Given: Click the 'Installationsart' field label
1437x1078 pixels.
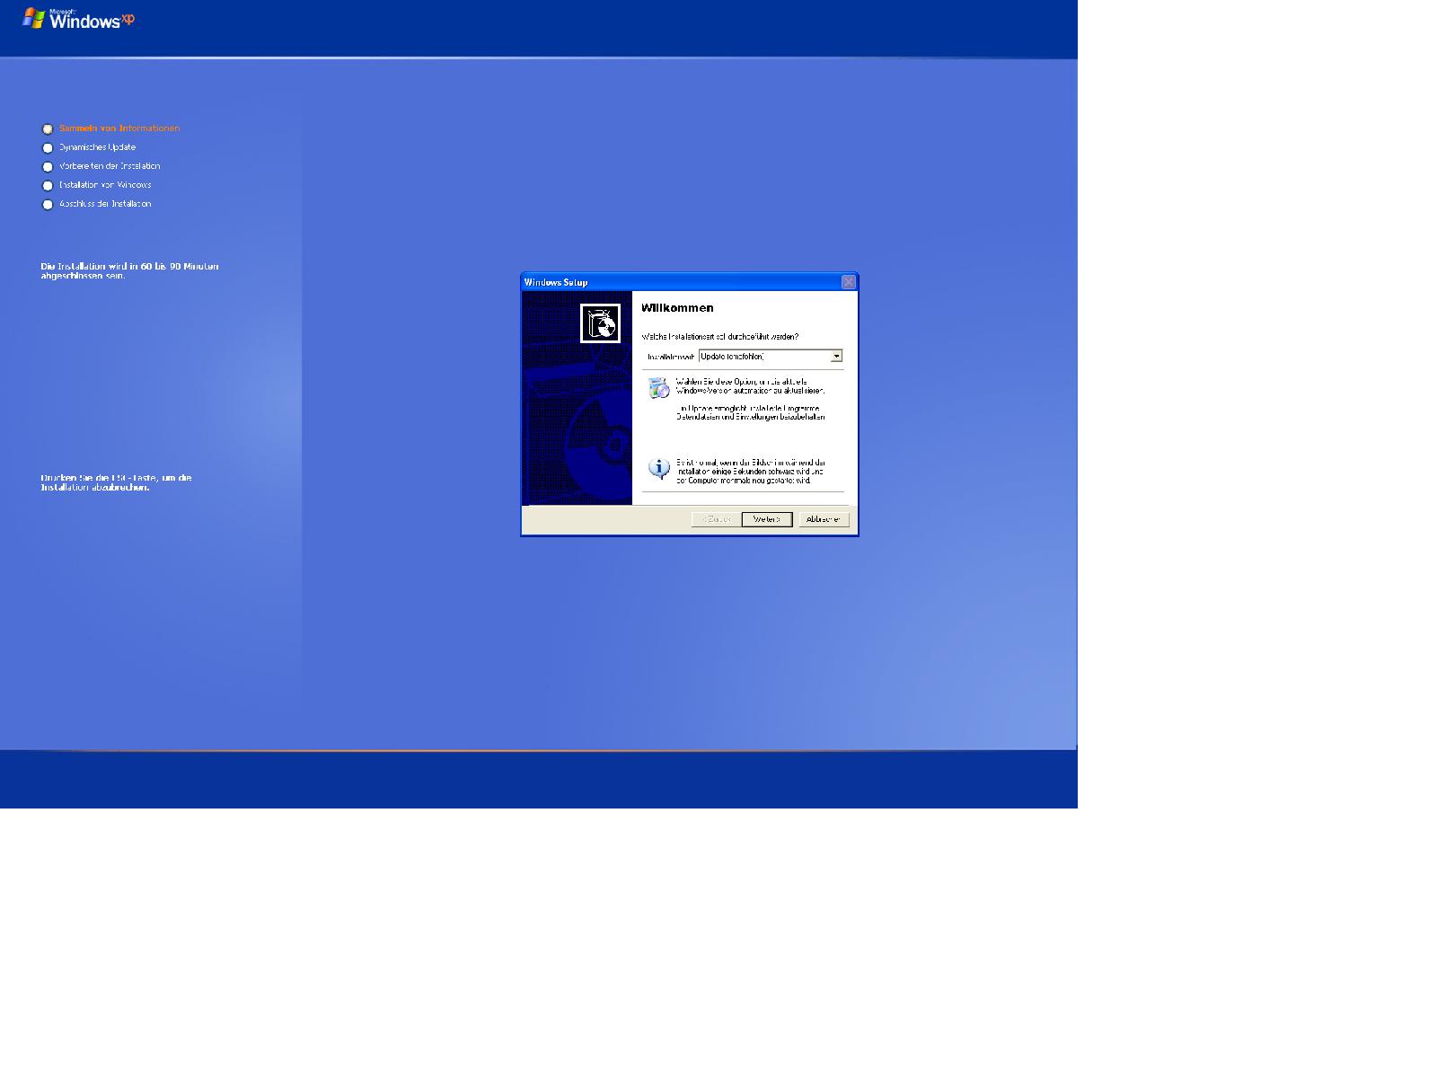Looking at the screenshot, I should 671,357.
